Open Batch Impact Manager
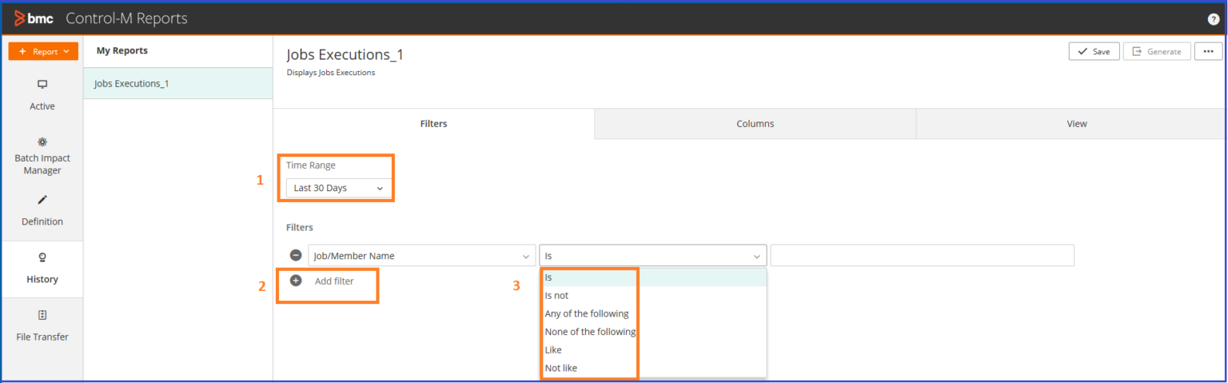Viewport: 1228px width, 383px height. point(42,155)
